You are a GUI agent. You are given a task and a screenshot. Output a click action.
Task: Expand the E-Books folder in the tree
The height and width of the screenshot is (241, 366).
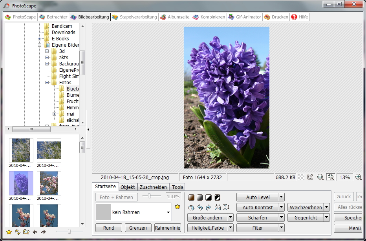point(40,39)
